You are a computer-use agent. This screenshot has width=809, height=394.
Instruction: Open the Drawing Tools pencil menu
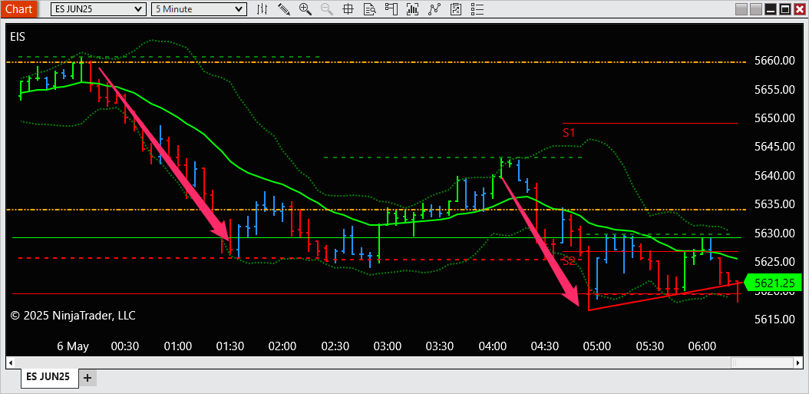284,8
